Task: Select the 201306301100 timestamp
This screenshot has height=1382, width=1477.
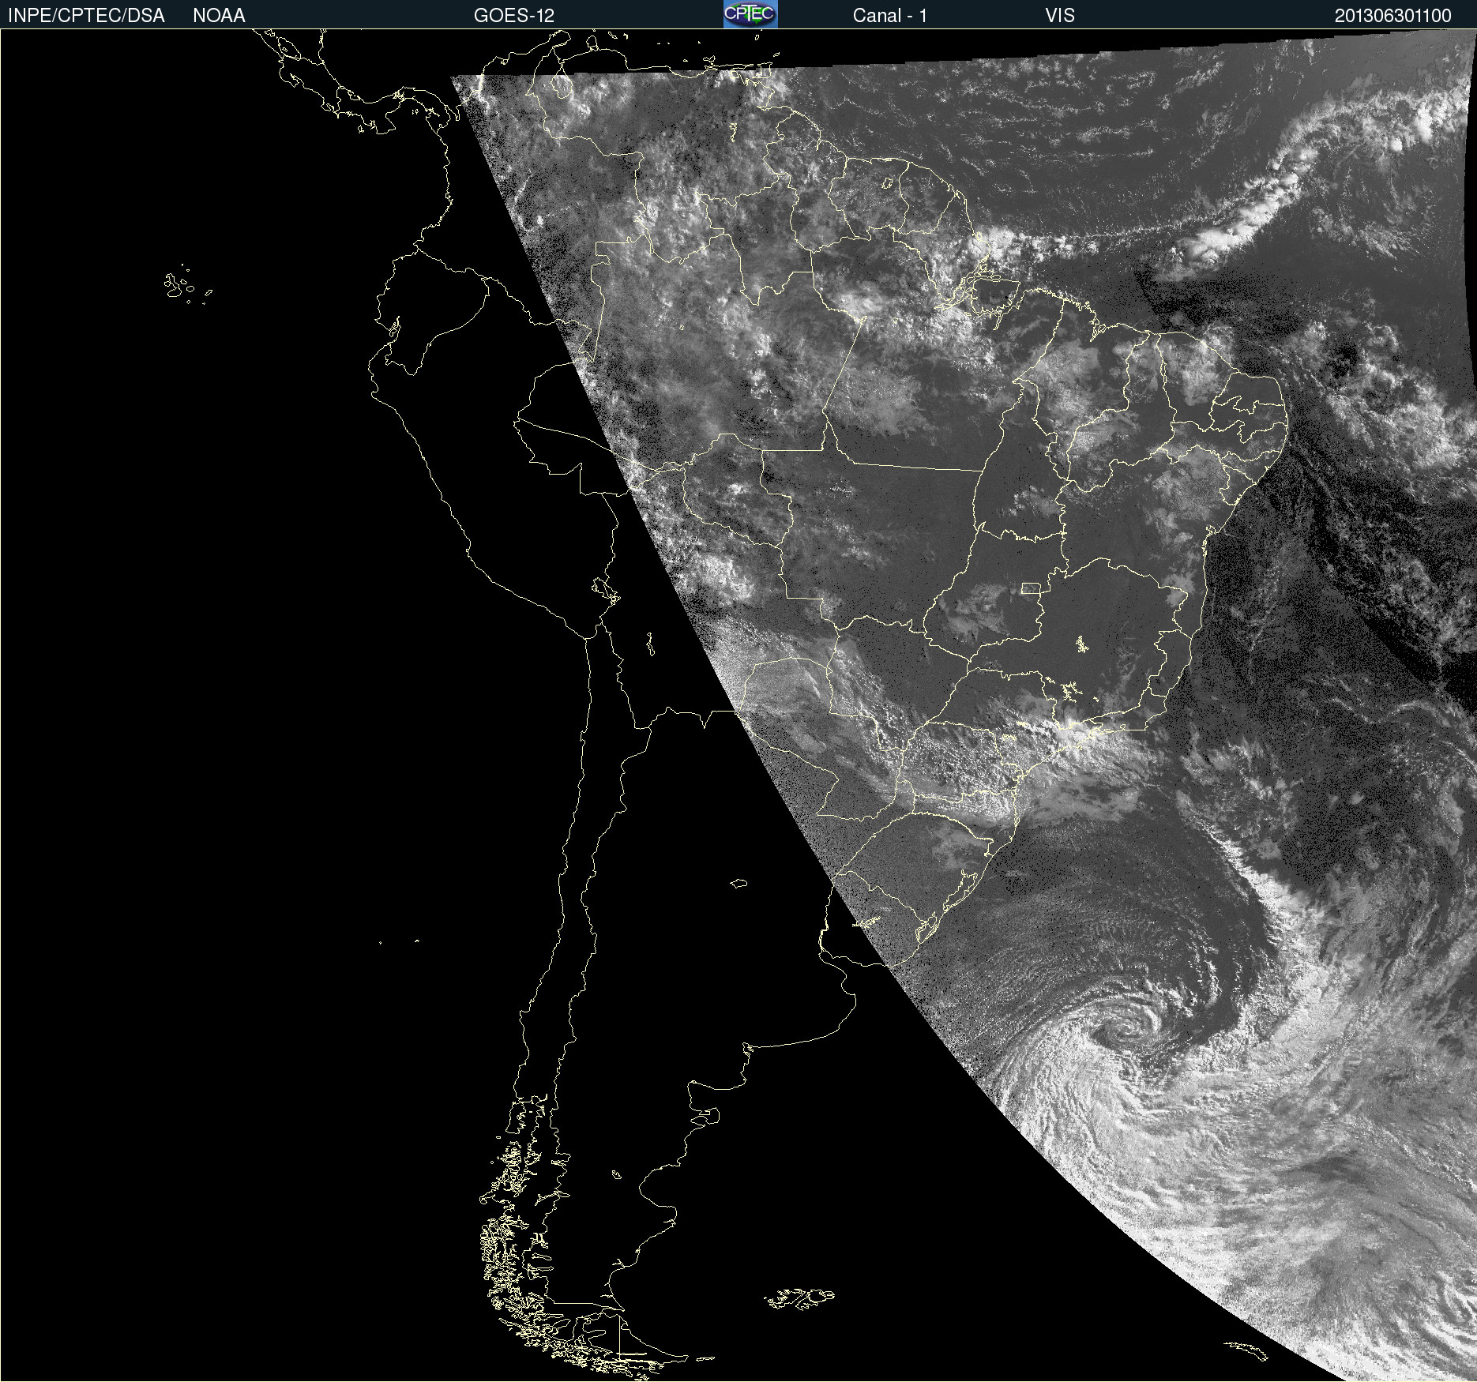Action: (1393, 16)
